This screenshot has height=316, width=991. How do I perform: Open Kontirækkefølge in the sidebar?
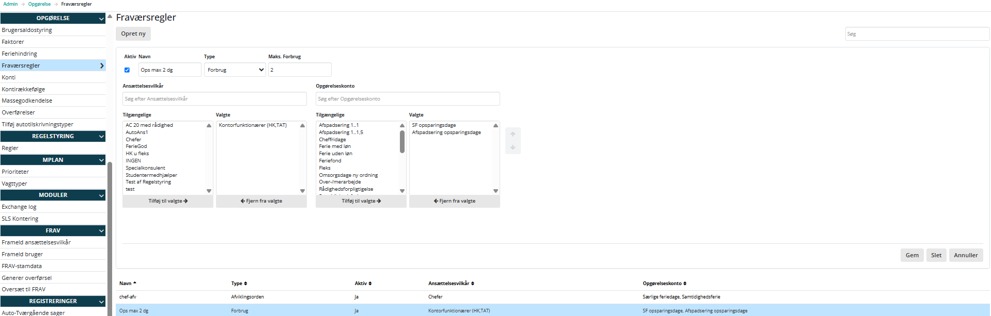pos(23,89)
